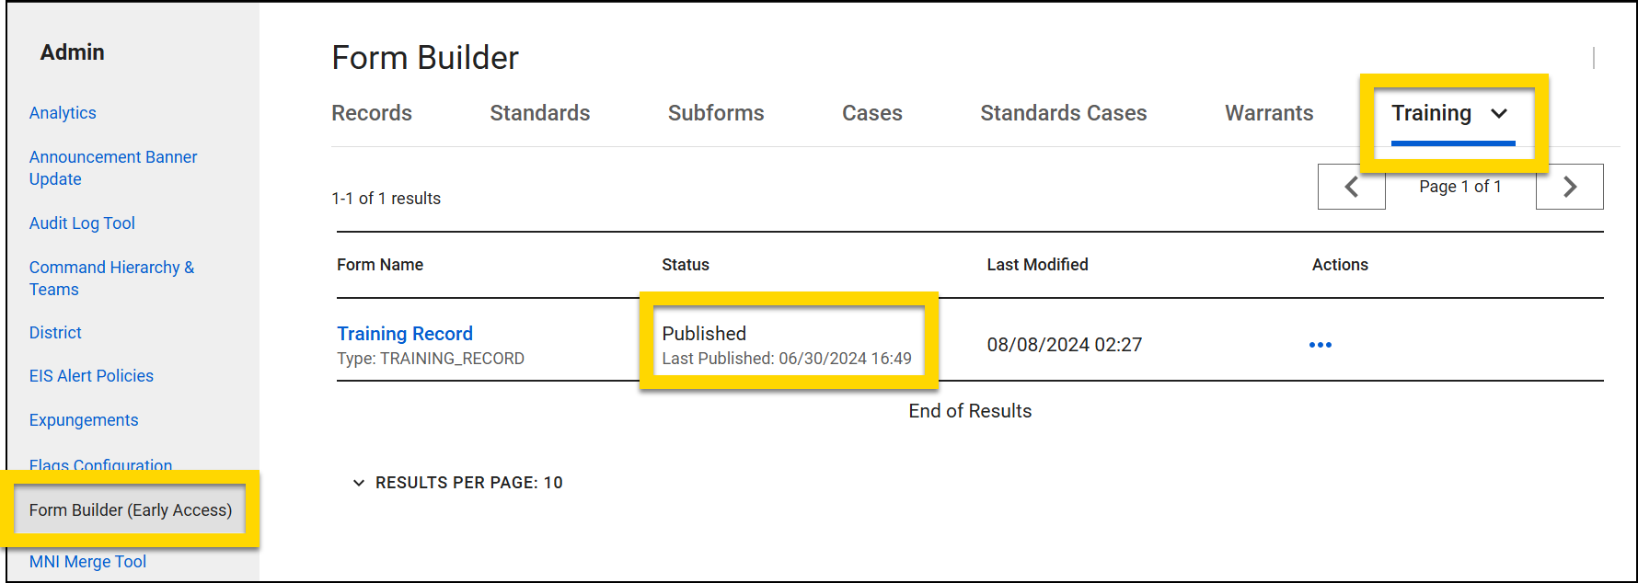Select the Training tab

tap(1432, 112)
